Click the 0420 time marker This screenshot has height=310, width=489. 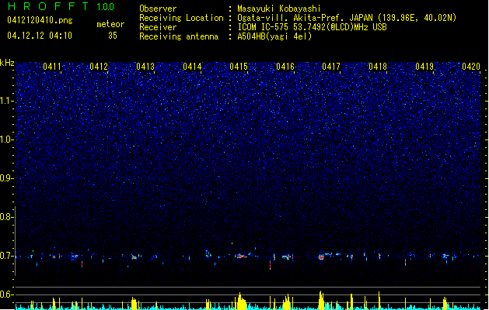click(x=471, y=67)
